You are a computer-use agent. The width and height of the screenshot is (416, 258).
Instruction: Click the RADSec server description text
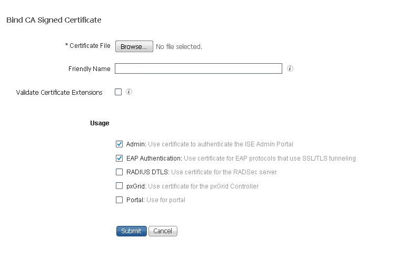(x=224, y=172)
